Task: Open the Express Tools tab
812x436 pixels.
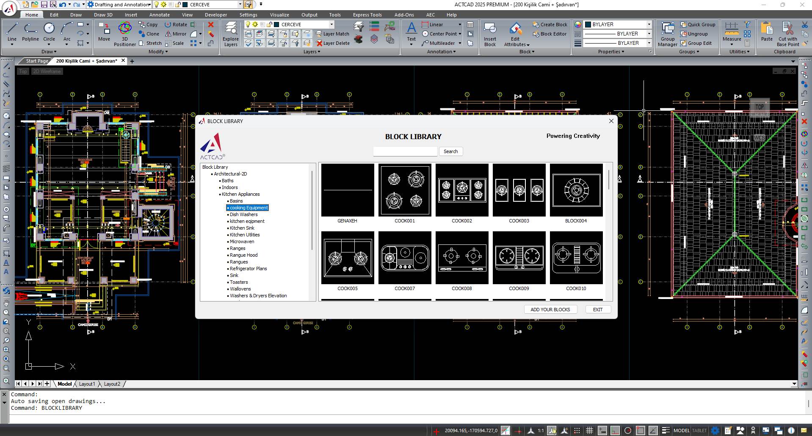Action: pos(367,15)
